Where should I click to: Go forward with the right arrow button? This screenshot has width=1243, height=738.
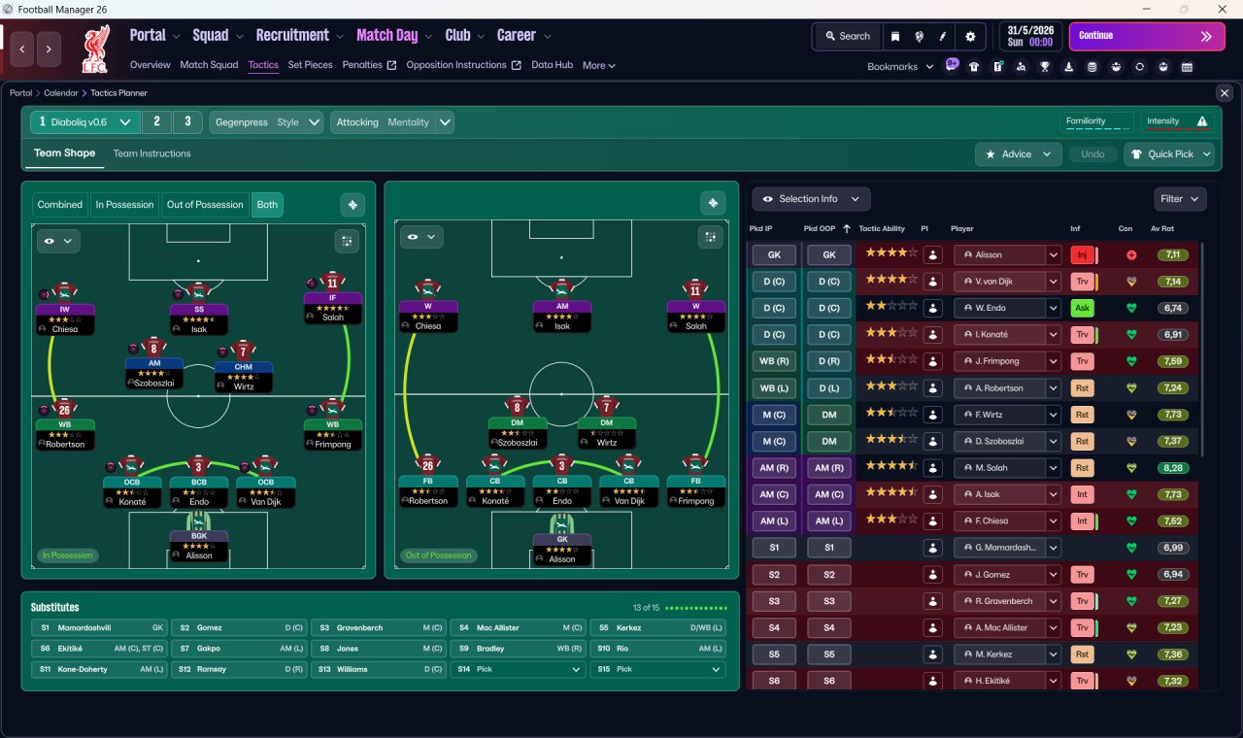tap(49, 49)
